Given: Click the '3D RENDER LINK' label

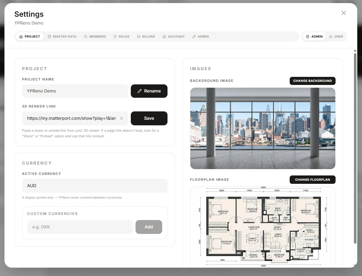Looking at the screenshot, I should tap(39, 106).
